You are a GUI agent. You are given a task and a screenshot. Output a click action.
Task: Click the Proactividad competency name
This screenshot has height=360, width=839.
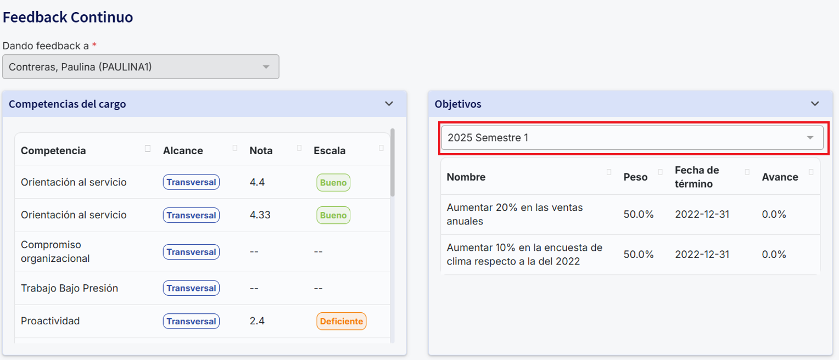(x=50, y=321)
